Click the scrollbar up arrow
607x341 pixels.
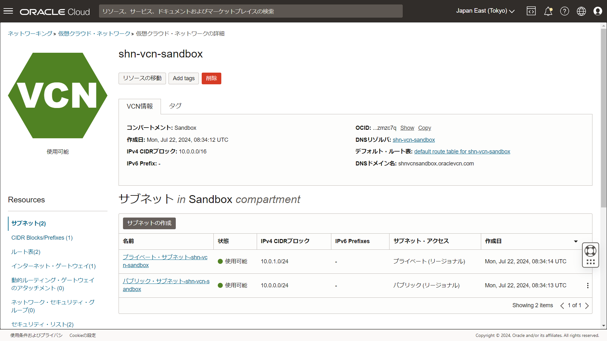604,26
